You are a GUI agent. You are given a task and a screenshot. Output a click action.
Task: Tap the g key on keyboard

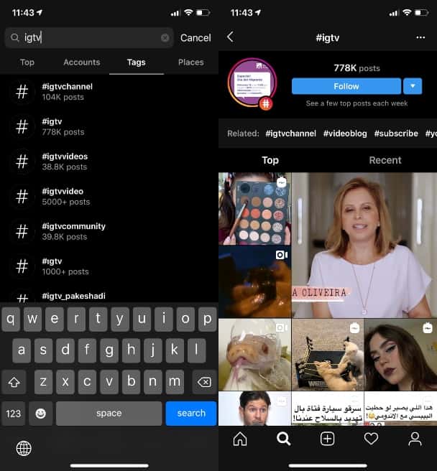coord(109,350)
